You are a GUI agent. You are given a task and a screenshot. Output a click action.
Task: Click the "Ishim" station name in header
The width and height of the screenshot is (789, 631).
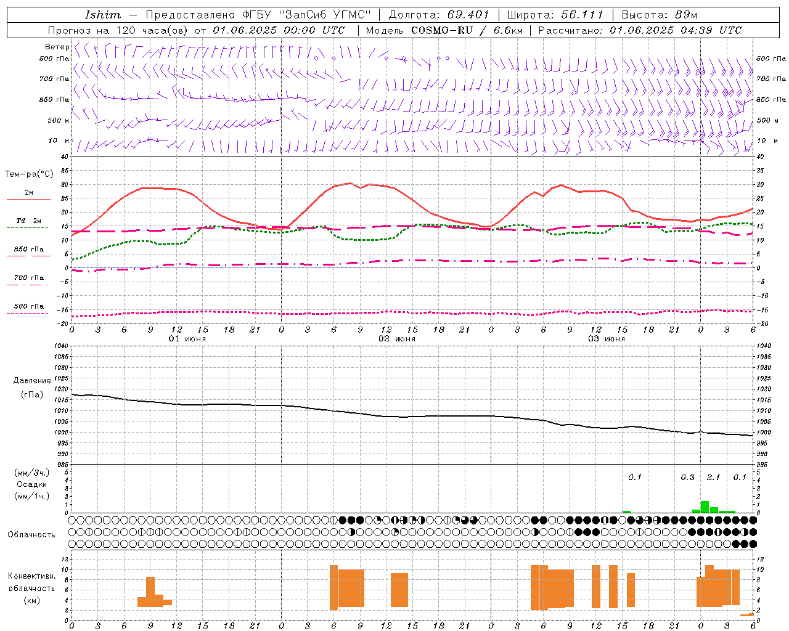pyautogui.click(x=103, y=15)
